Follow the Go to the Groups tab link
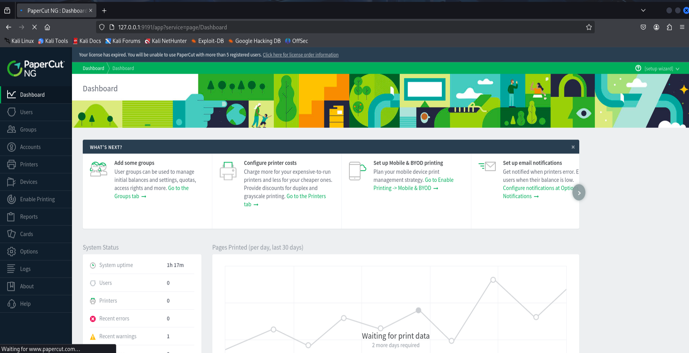The width and height of the screenshot is (689, 353). (x=151, y=192)
